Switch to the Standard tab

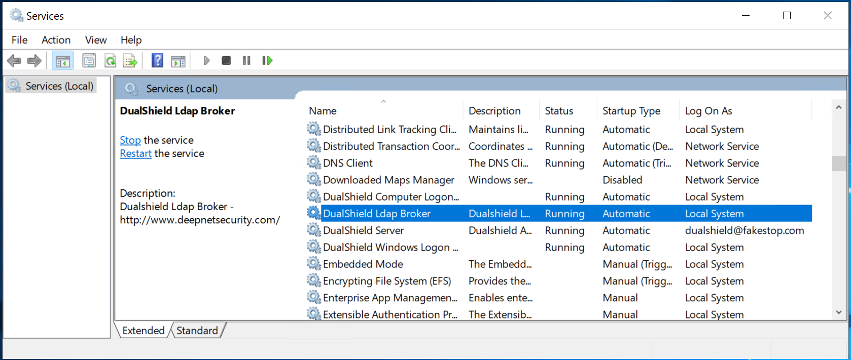(x=197, y=331)
